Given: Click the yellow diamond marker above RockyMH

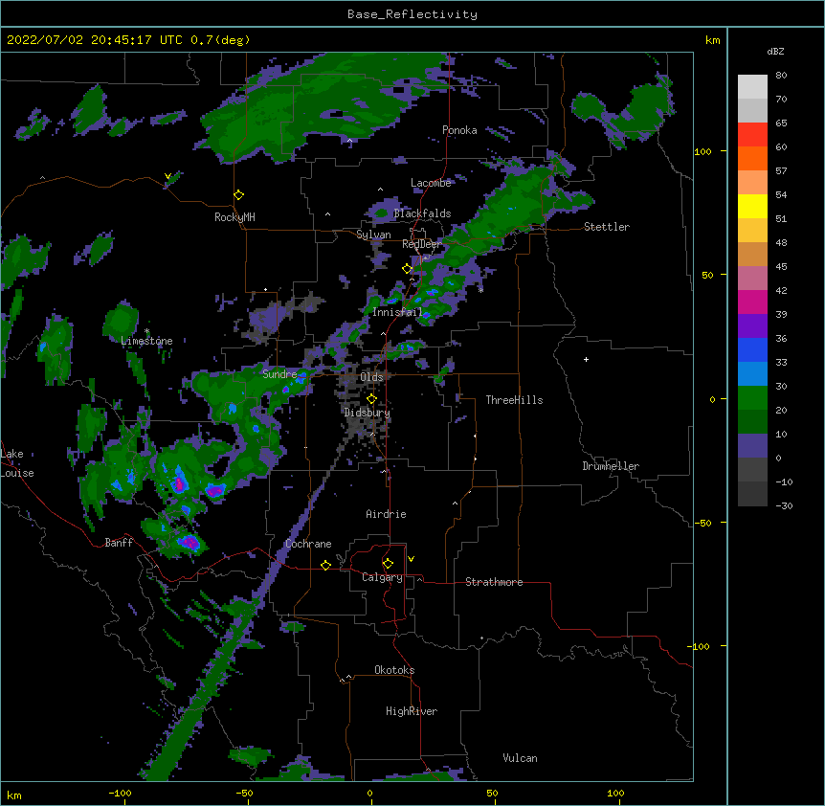Looking at the screenshot, I should 238,195.
